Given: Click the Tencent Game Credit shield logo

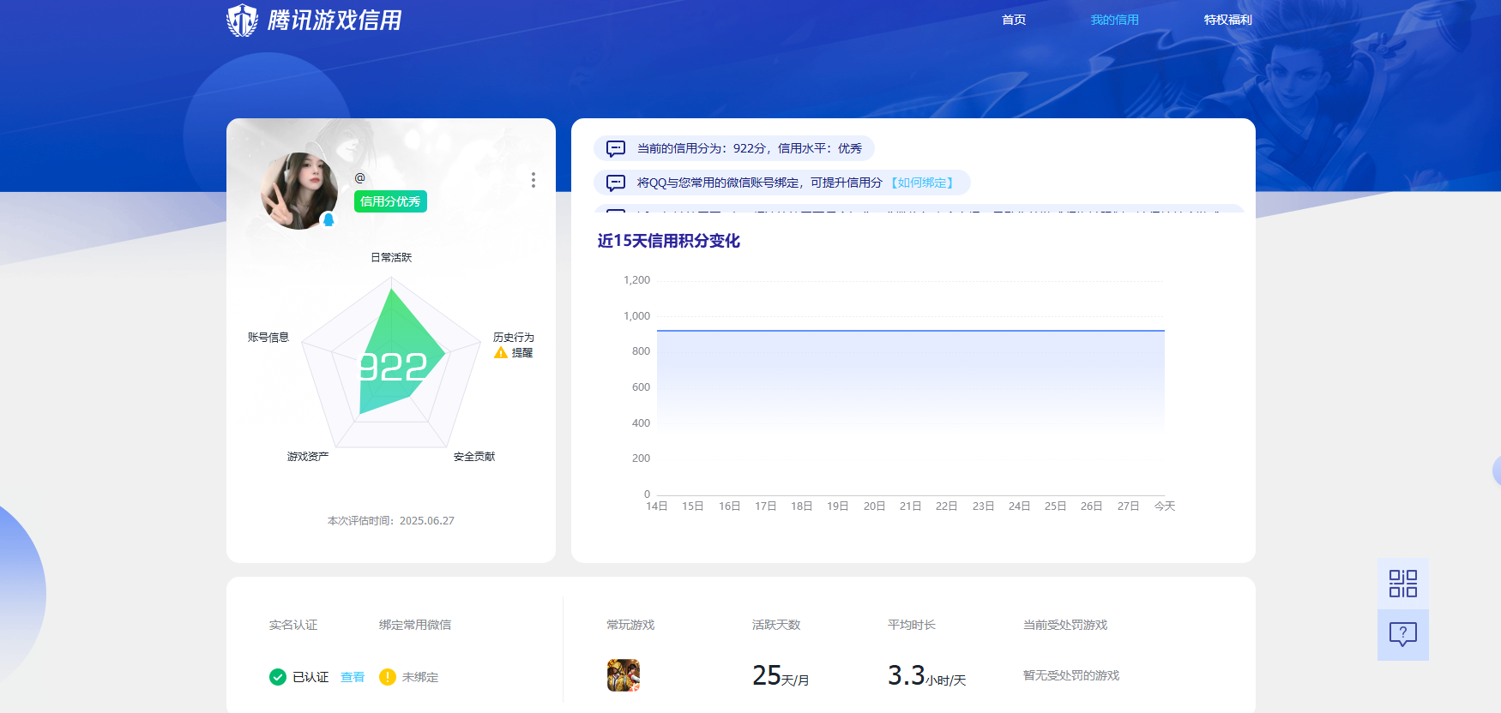Looking at the screenshot, I should [x=242, y=20].
